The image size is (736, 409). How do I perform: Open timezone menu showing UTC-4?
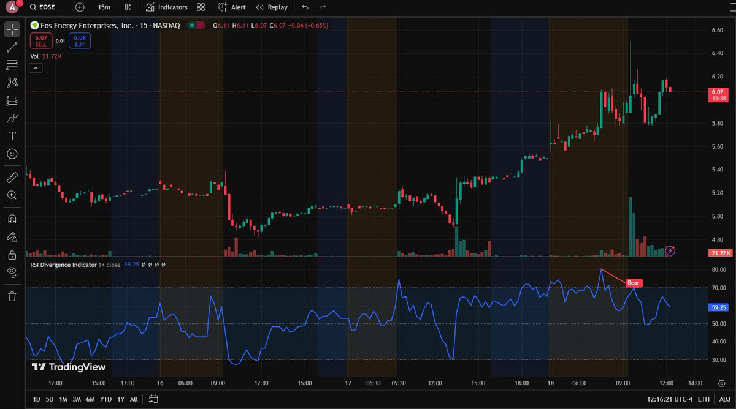669,399
